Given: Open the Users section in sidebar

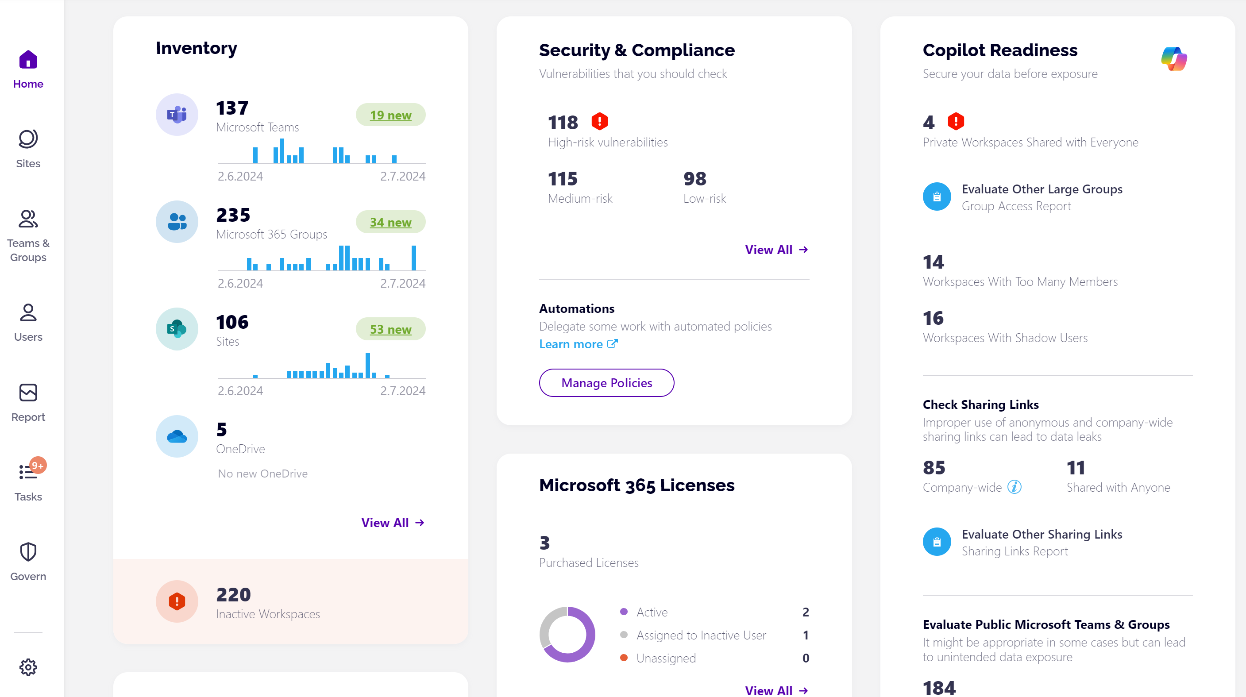Looking at the screenshot, I should pyautogui.click(x=28, y=323).
